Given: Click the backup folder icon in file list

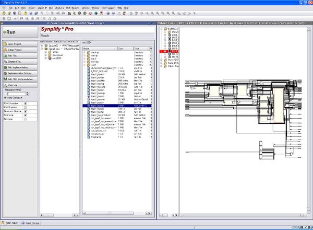Looking at the screenshot, I should point(89,52).
